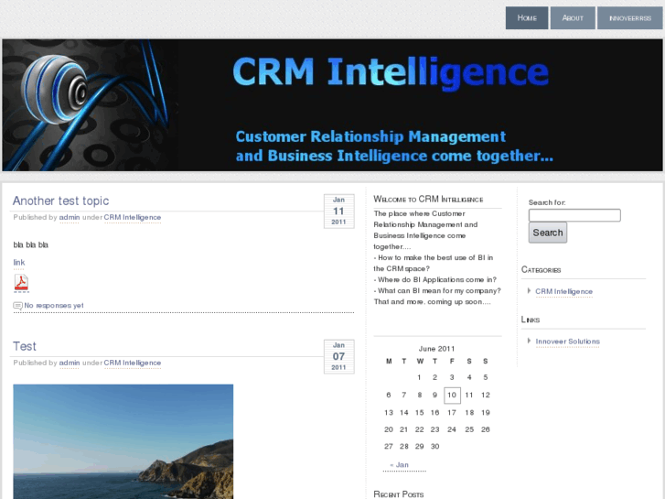Viewport: 665px width, 499px height.
Task: Open the 'Test' post title
Action: coord(25,346)
